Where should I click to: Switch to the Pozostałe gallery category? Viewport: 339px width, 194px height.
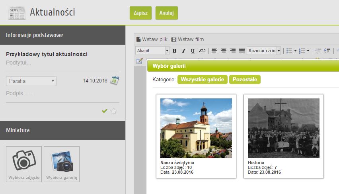pyautogui.click(x=245, y=79)
